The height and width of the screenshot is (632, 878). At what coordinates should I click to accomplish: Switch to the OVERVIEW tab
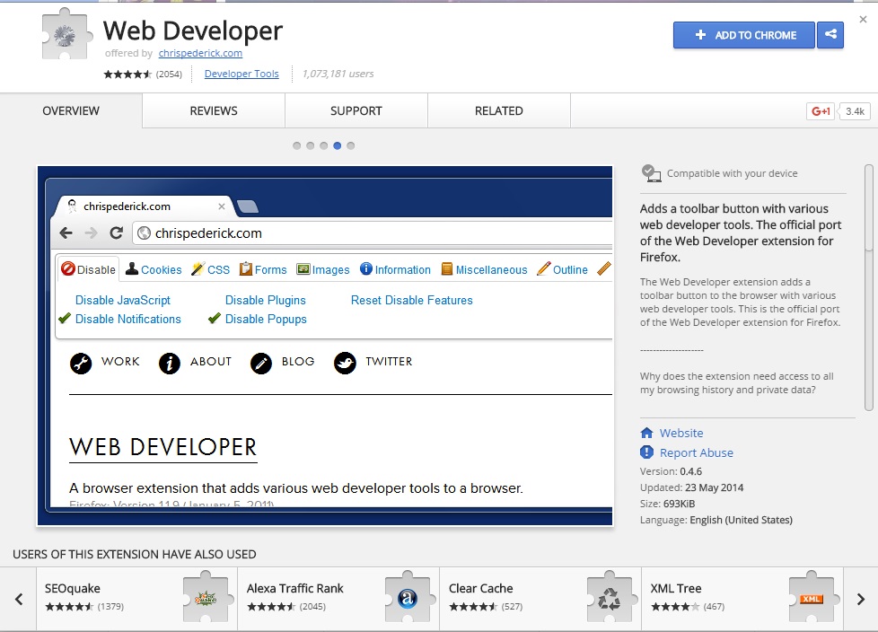tap(71, 110)
